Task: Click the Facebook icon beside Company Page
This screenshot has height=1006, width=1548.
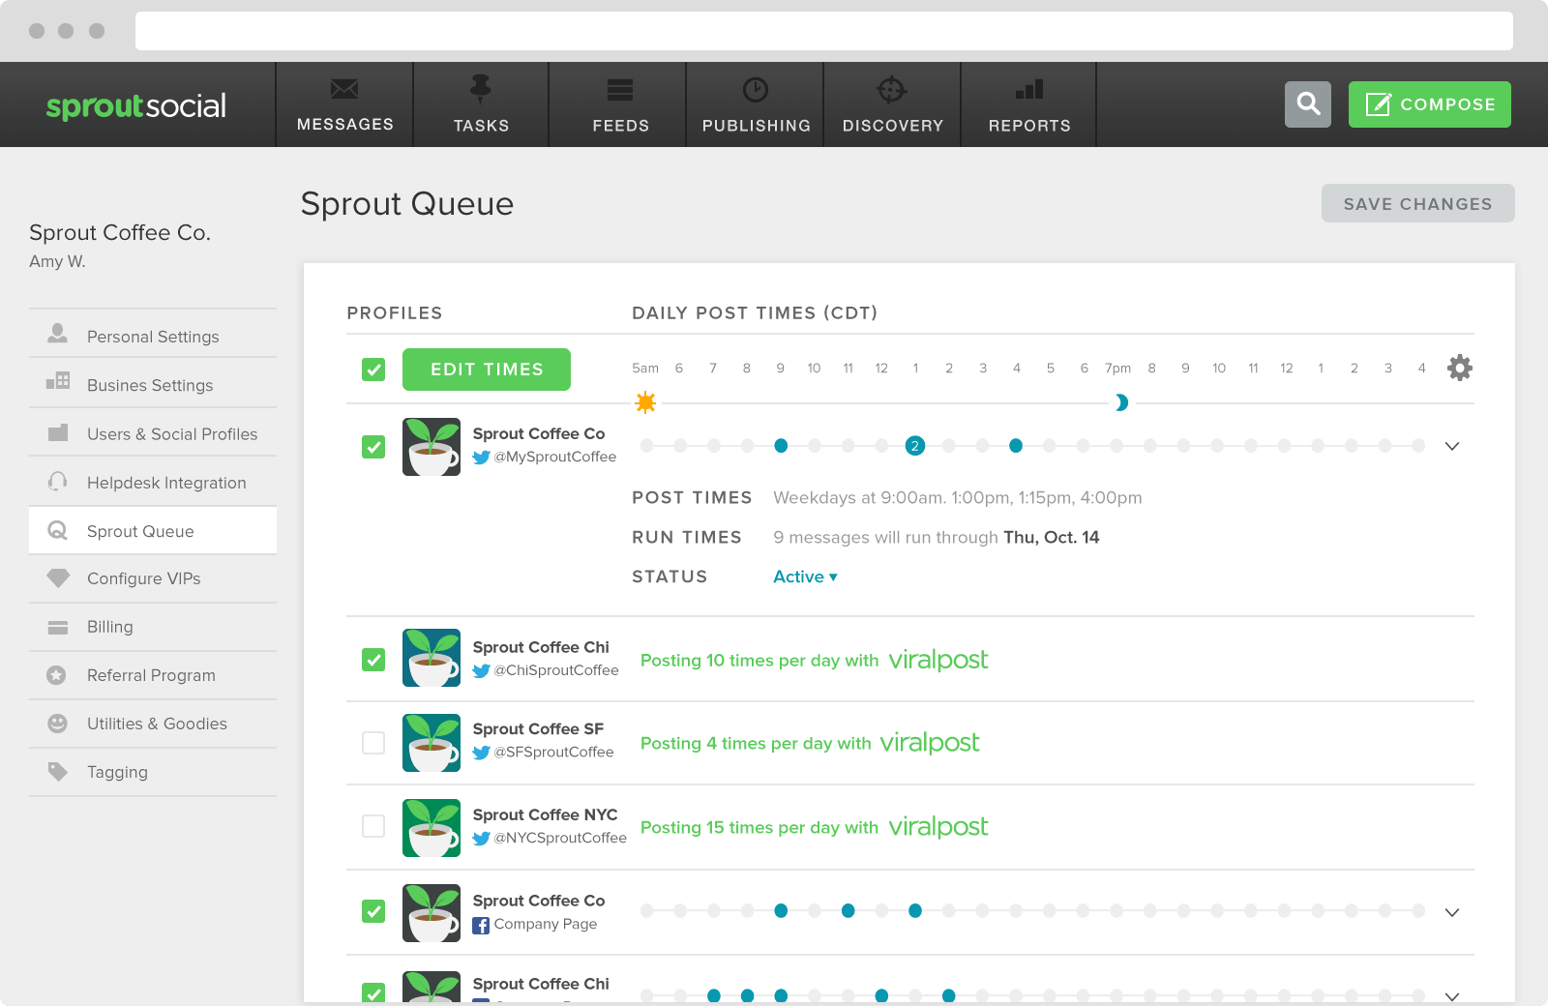Action: (x=481, y=926)
